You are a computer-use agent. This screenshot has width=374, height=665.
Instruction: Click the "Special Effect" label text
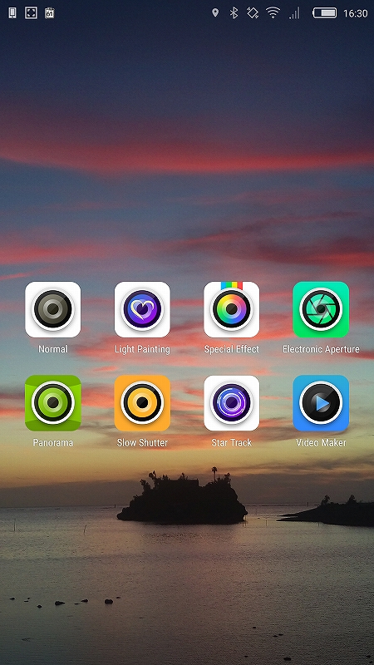point(232,349)
